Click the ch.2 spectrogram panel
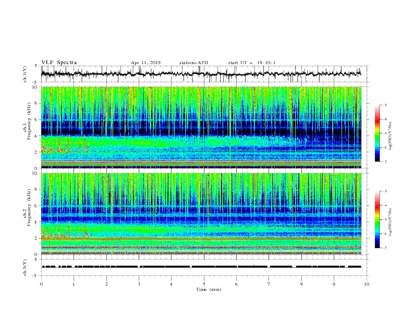The height and width of the screenshot is (319, 413). pos(201,214)
